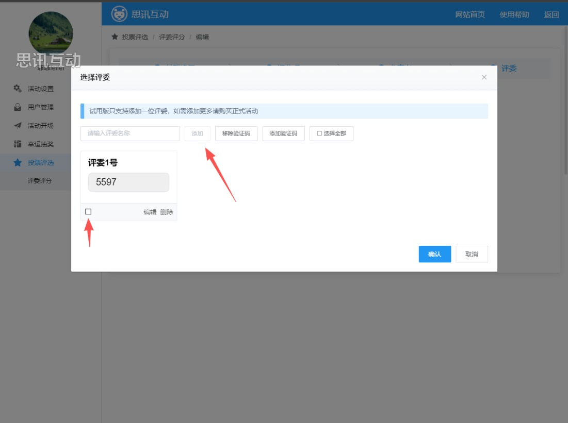Image resolution: width=568 pixels, height=423 pixels.
Task: Click the star icon beside 投票评选
Action: [18, 163]
